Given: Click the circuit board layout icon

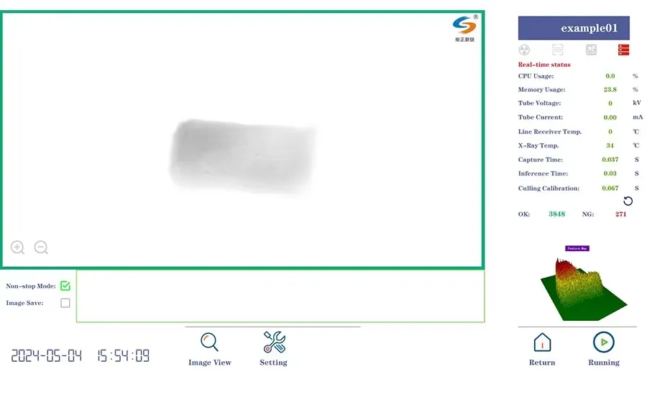Looking at the screenshot, I should (x=591, y=50).
